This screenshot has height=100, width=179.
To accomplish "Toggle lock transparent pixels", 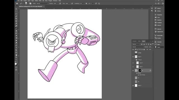I will tap(136, 49).
